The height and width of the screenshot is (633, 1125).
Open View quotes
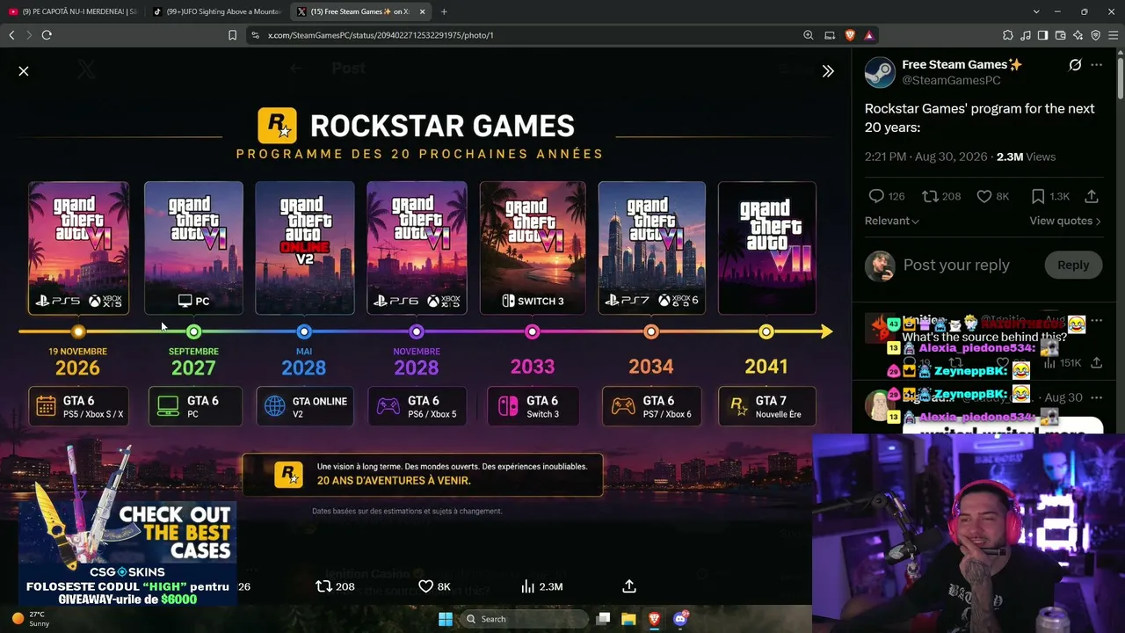coord(1065,221)
